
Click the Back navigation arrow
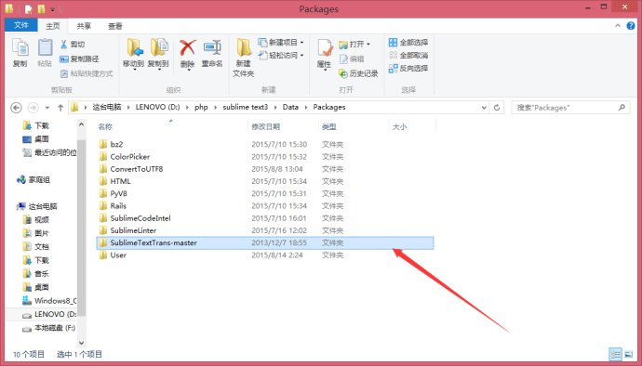[16, 108]
